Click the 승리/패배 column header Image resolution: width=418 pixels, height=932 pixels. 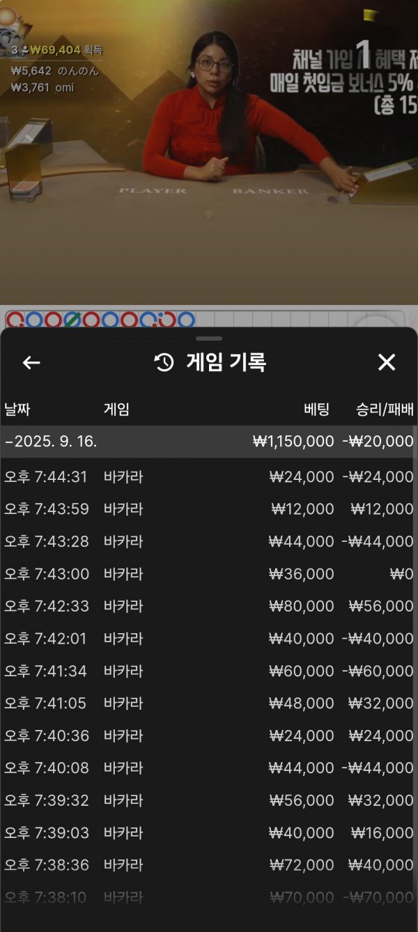385,410
